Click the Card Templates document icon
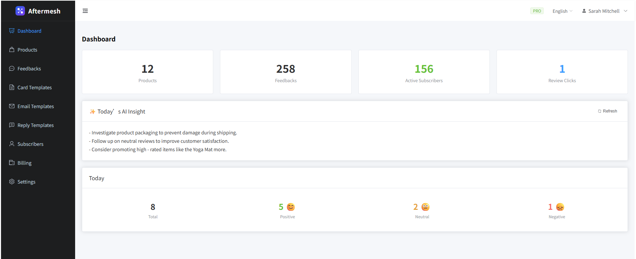This screenshot has width=636, height=259. pyautogui.click(x=12, y=87)
